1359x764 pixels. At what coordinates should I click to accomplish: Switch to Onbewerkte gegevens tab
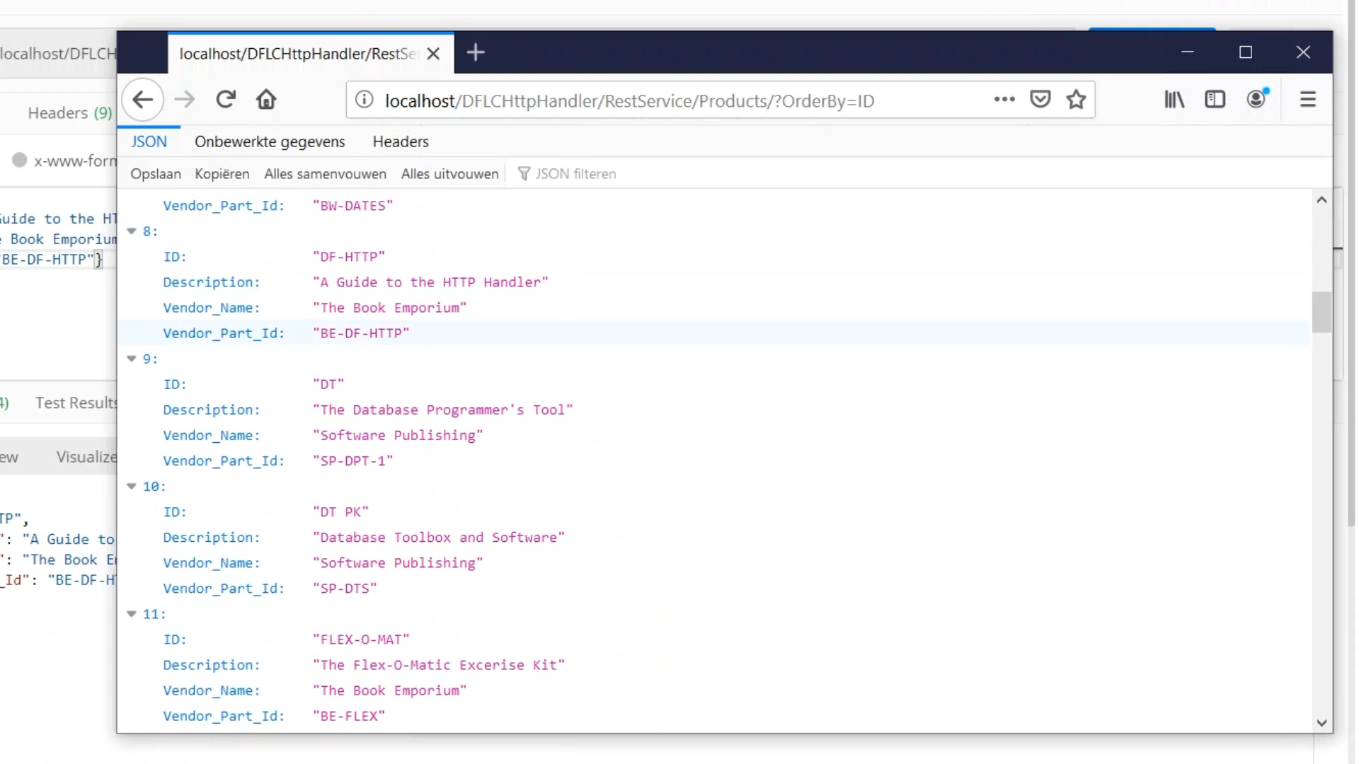270,141
